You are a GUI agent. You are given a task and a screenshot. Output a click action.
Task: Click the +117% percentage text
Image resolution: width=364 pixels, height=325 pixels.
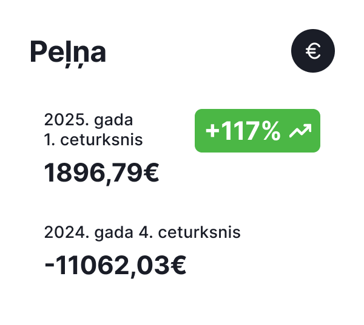[x=243, y=131]
